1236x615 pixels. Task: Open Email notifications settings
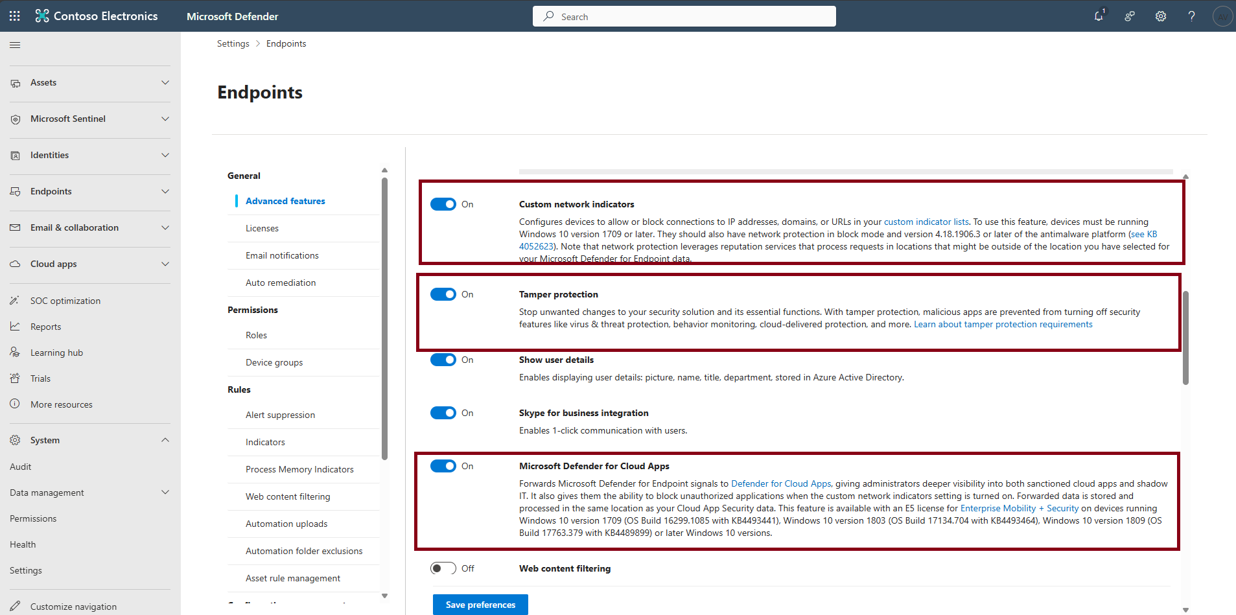(282, 255)
